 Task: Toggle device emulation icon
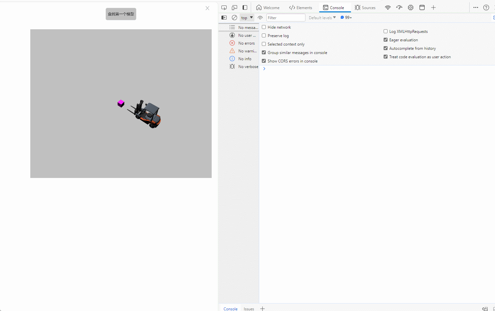(234, 7)
